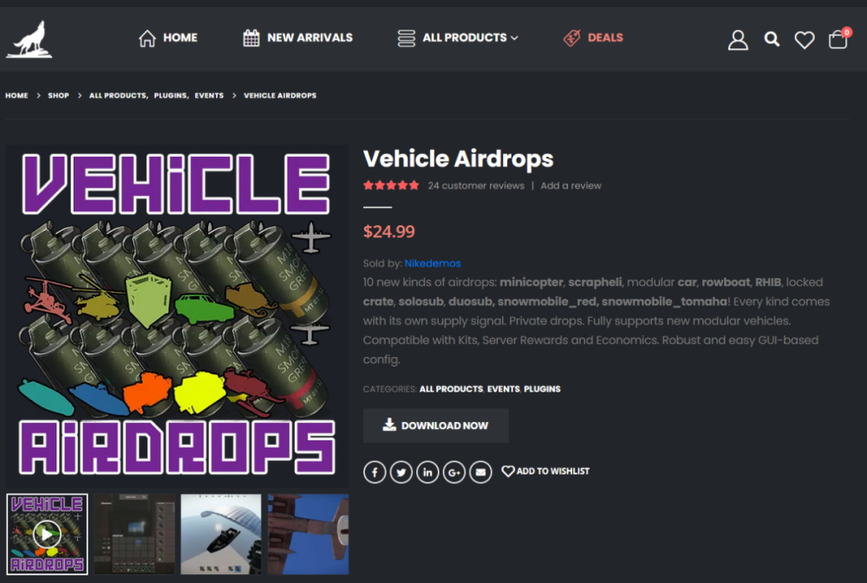Click the Download Now button
The image size is (867, 583).
435,425
